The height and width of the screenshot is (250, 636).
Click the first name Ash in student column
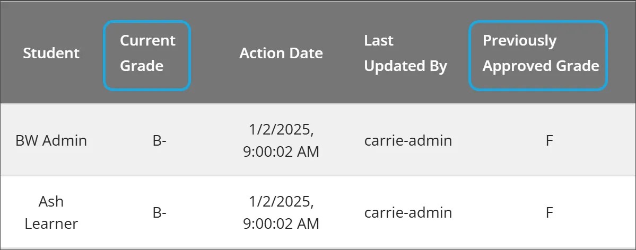[51, 201]
